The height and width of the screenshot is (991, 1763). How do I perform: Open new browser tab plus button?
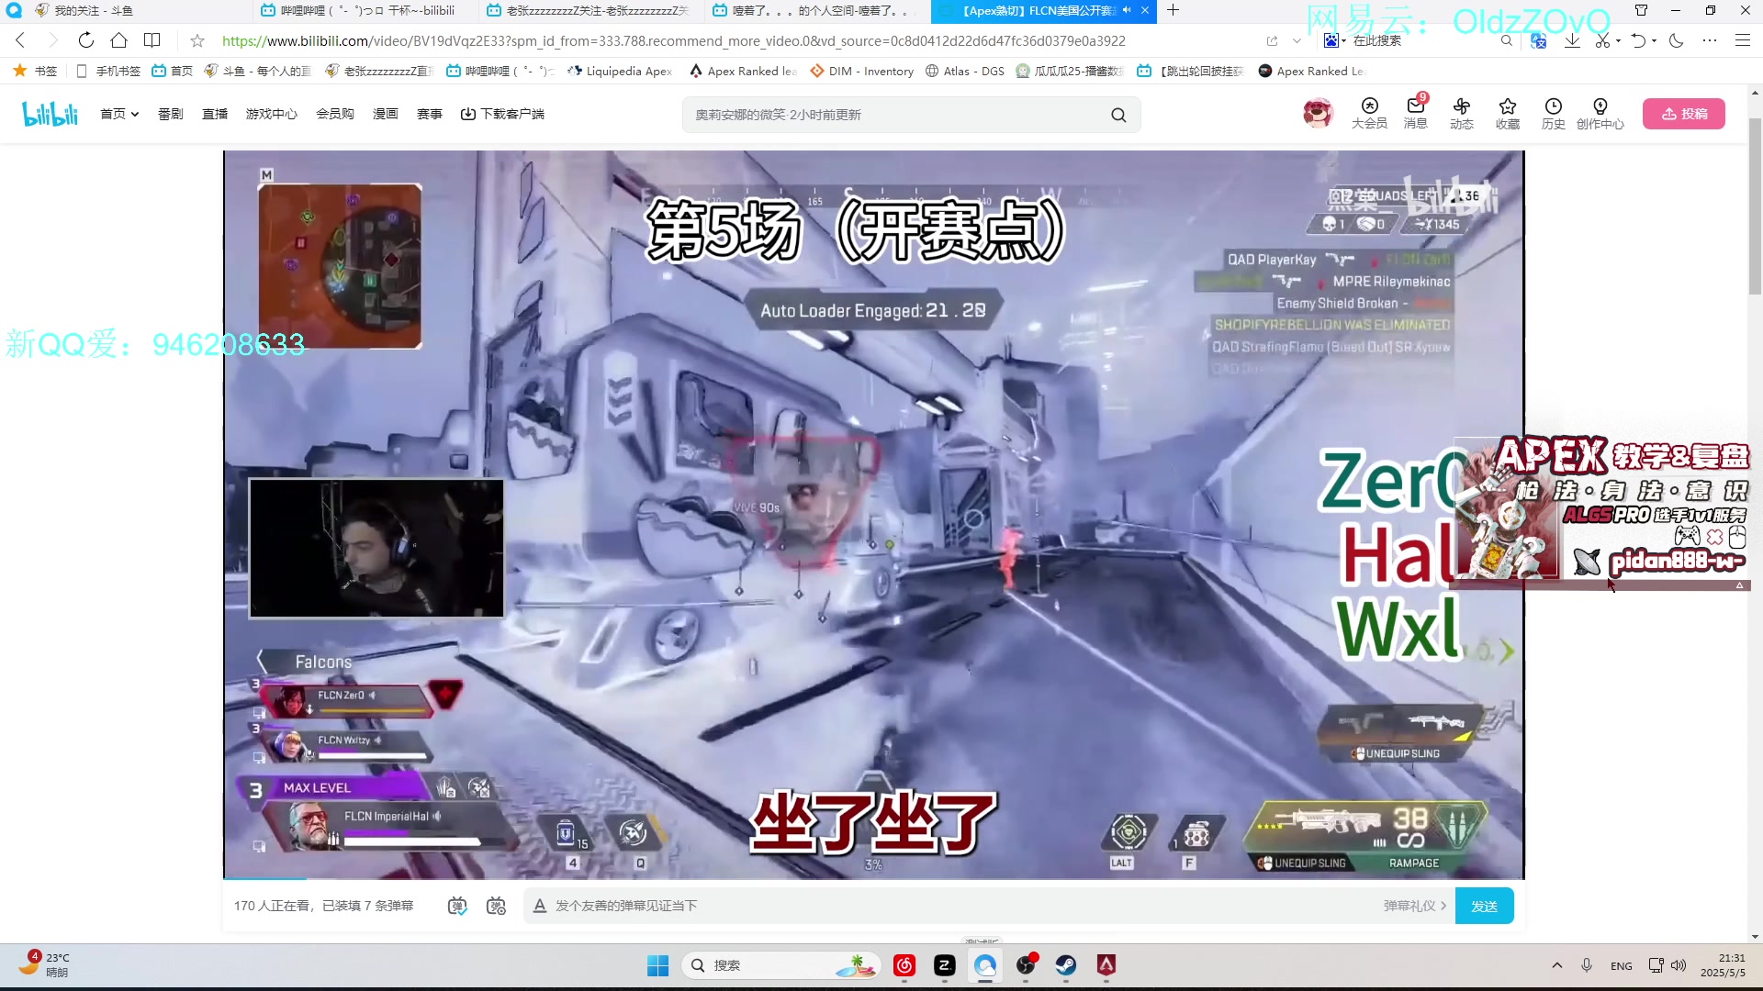click(1173, 10)
